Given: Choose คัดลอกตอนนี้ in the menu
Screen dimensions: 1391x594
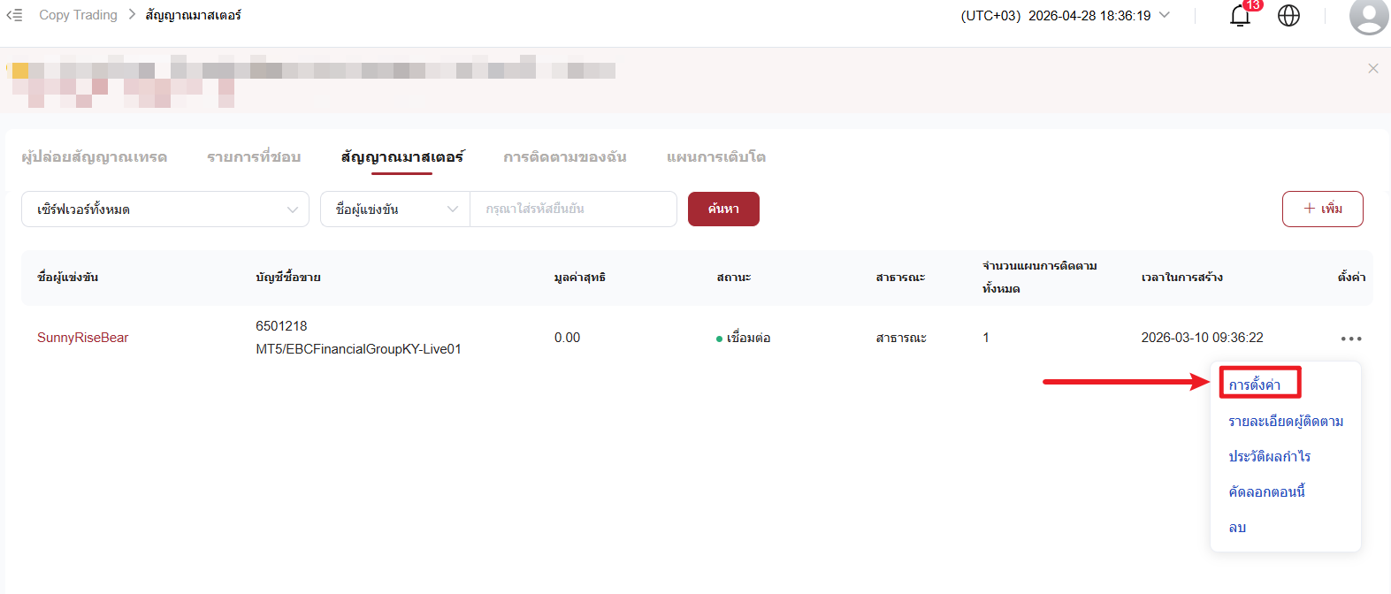Looking at the screenshot, I should coord(1267,491).
